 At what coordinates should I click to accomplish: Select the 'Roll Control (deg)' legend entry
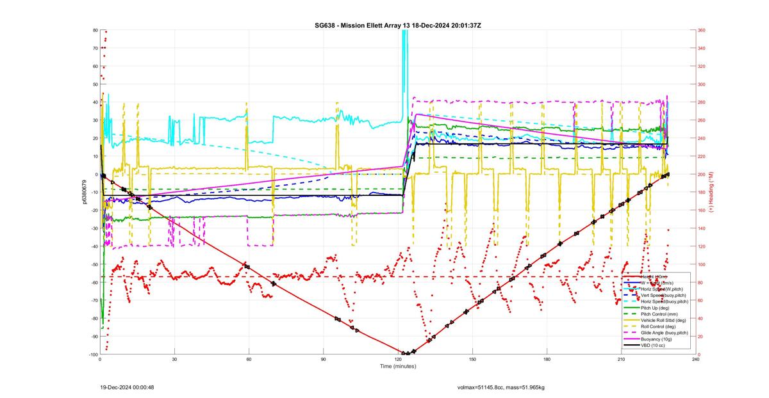tap(658, 326)
